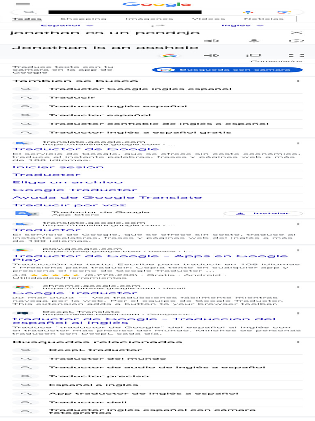Click the Búsqueda con cámara button
Image resolution: width=315 pixels, height=421 pixels.
click(x=227, y=70)
